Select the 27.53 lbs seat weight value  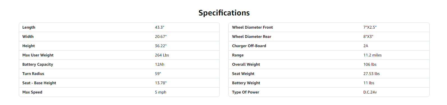(372, 74)
